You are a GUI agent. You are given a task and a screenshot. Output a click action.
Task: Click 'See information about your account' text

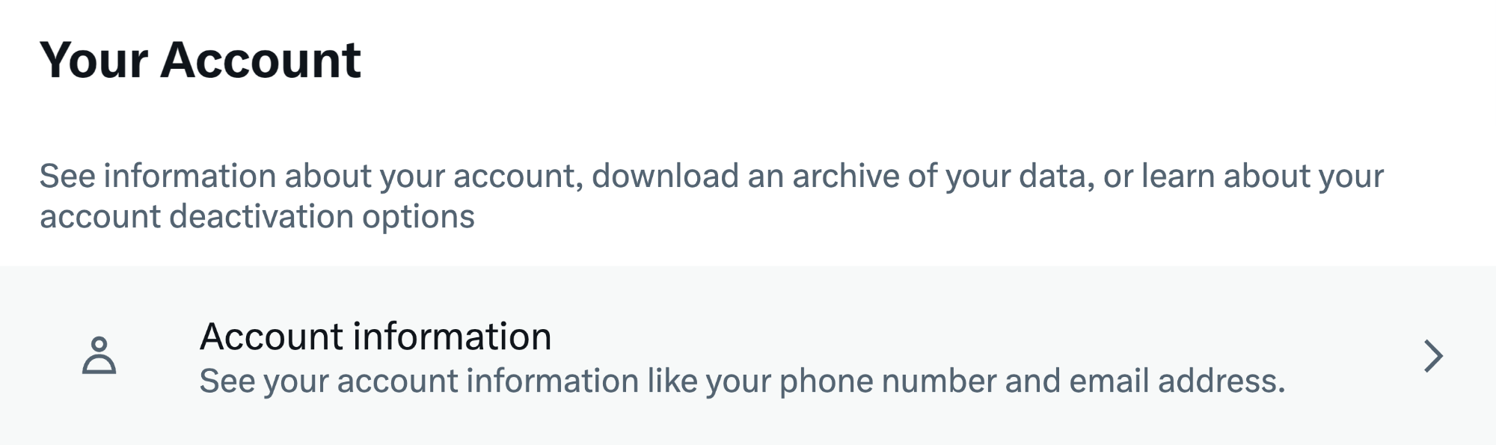pyautogui.click(x=311, y=177)
